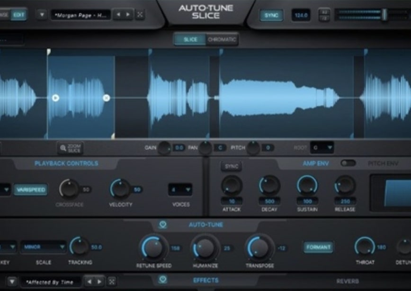Open the Scale dropdown showing Minor
411x291 pixels.
[x=44, y=247]
